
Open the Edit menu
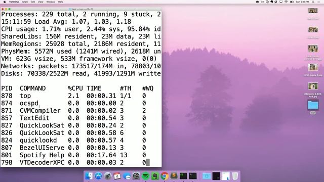pyautogui.click(x=33, y=2)
